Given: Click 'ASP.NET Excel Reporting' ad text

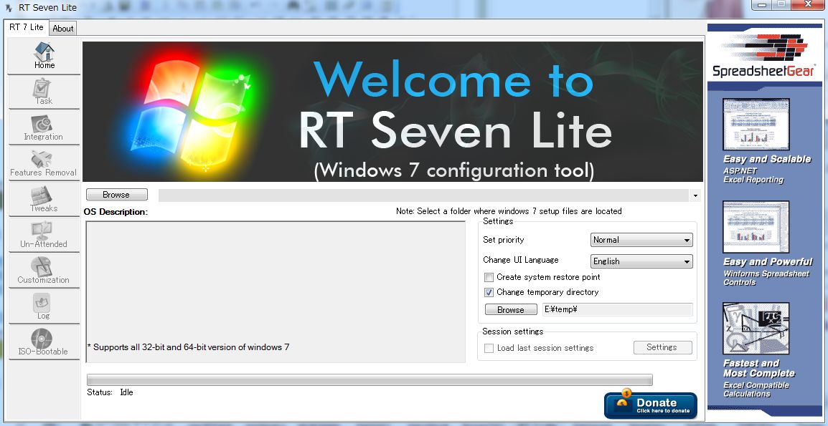Looking at the screenshot, I should coord(753,175).
